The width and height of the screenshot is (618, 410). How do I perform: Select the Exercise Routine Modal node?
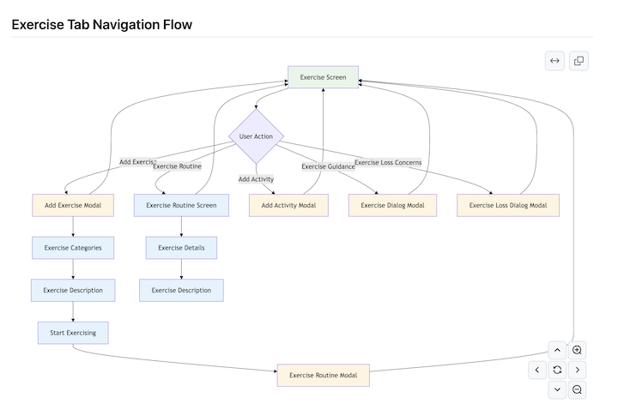[323, 375]
